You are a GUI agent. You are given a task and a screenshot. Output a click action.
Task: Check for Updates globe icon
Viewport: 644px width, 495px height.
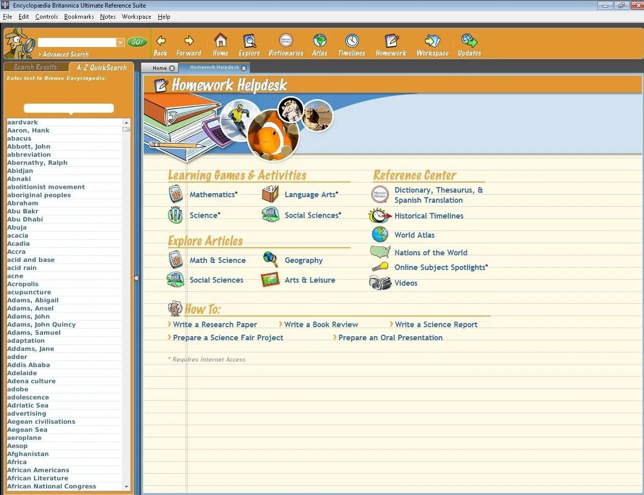coord(469,40)
